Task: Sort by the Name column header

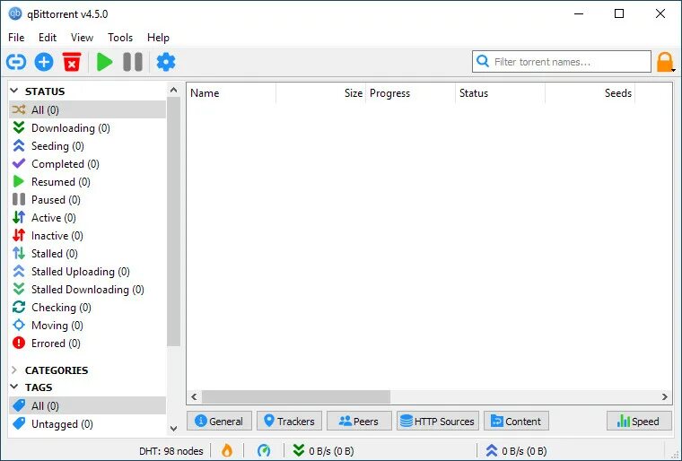Action: point(232,93)
